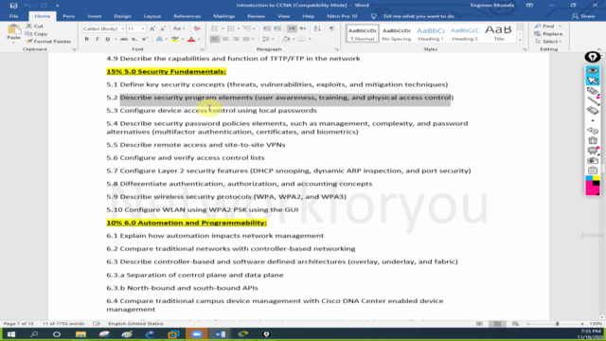Click the zoom slider handle

coord(558,324)
